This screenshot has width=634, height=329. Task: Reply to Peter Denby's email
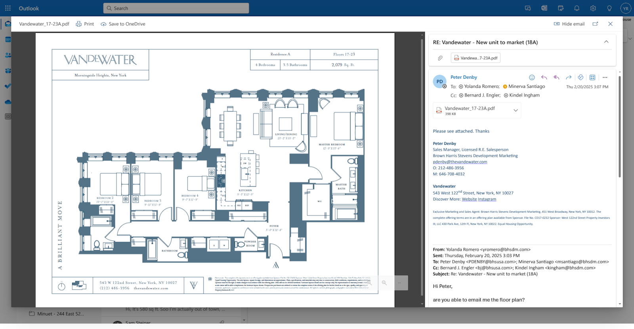pos(544,78)
